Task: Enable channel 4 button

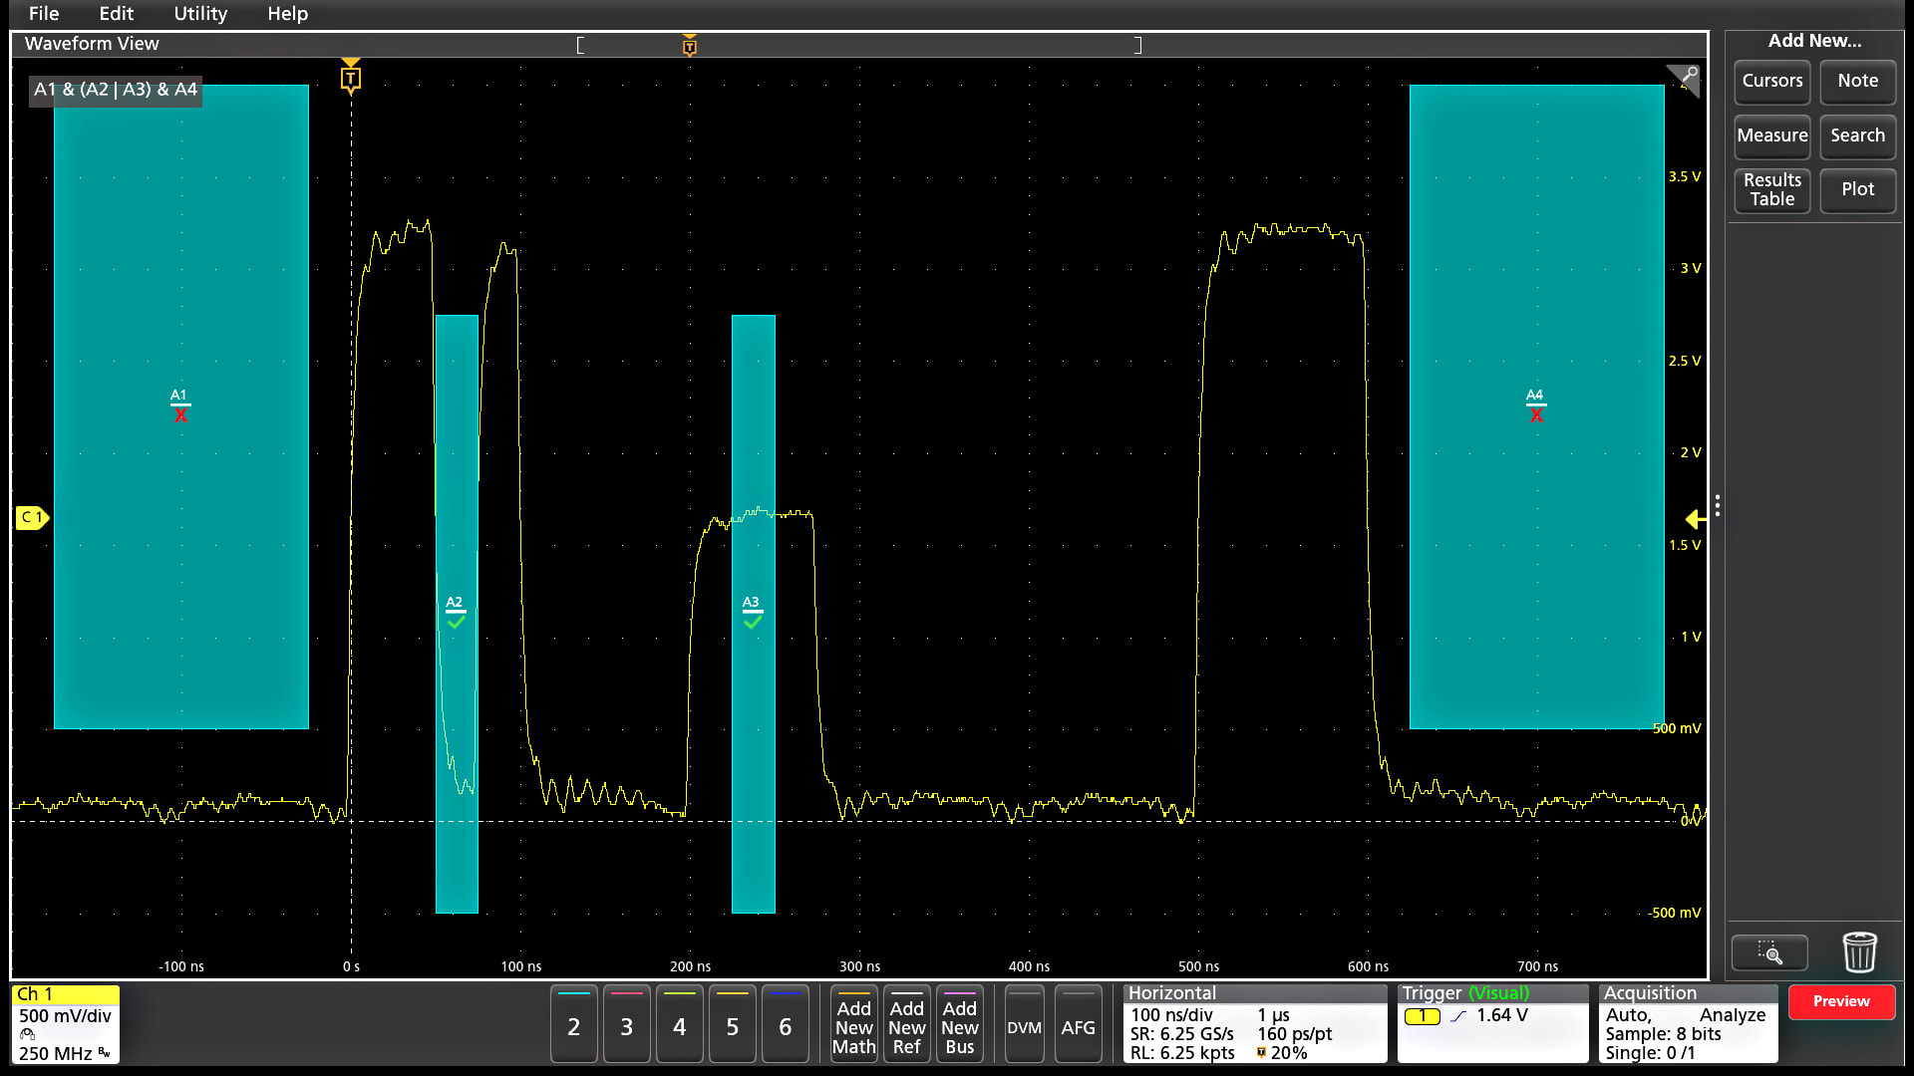Action: [679, 1025]
